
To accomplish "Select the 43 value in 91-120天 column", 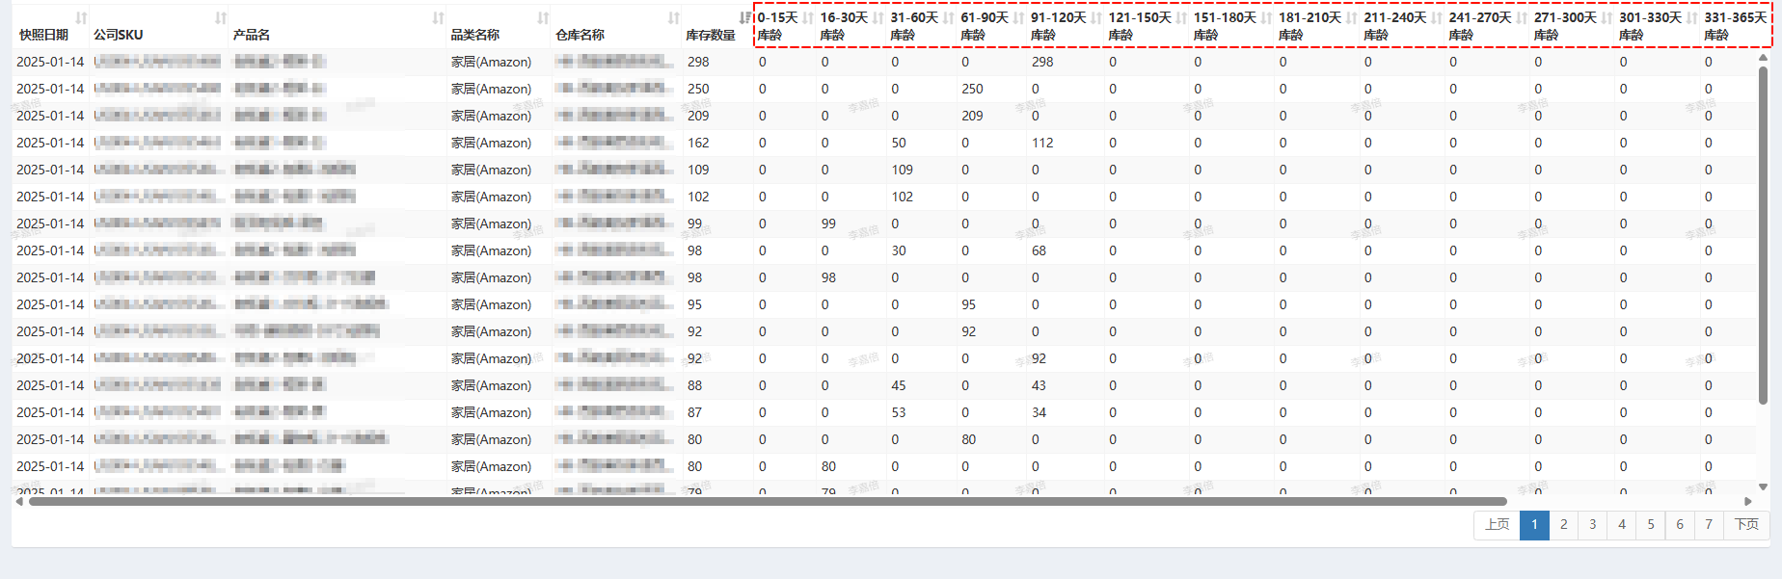I will pyautogui.click(x=1039, y=385).
